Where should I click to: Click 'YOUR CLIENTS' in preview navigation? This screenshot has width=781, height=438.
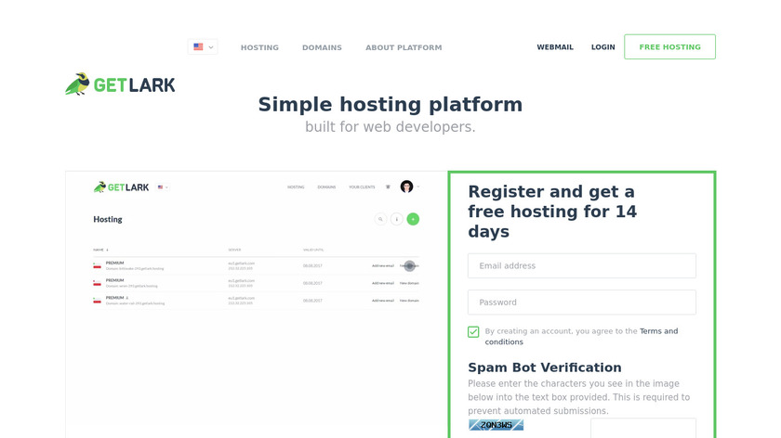point(362,187)
